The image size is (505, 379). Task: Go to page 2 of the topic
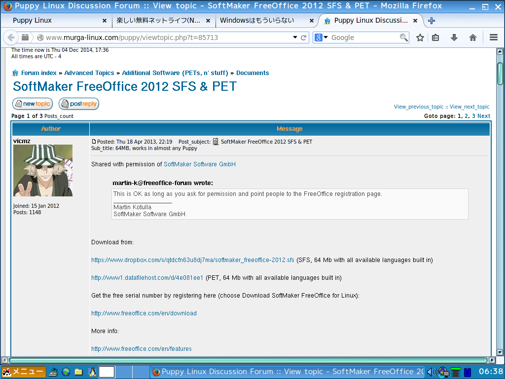pyautogui.click(x=466, y=116)
